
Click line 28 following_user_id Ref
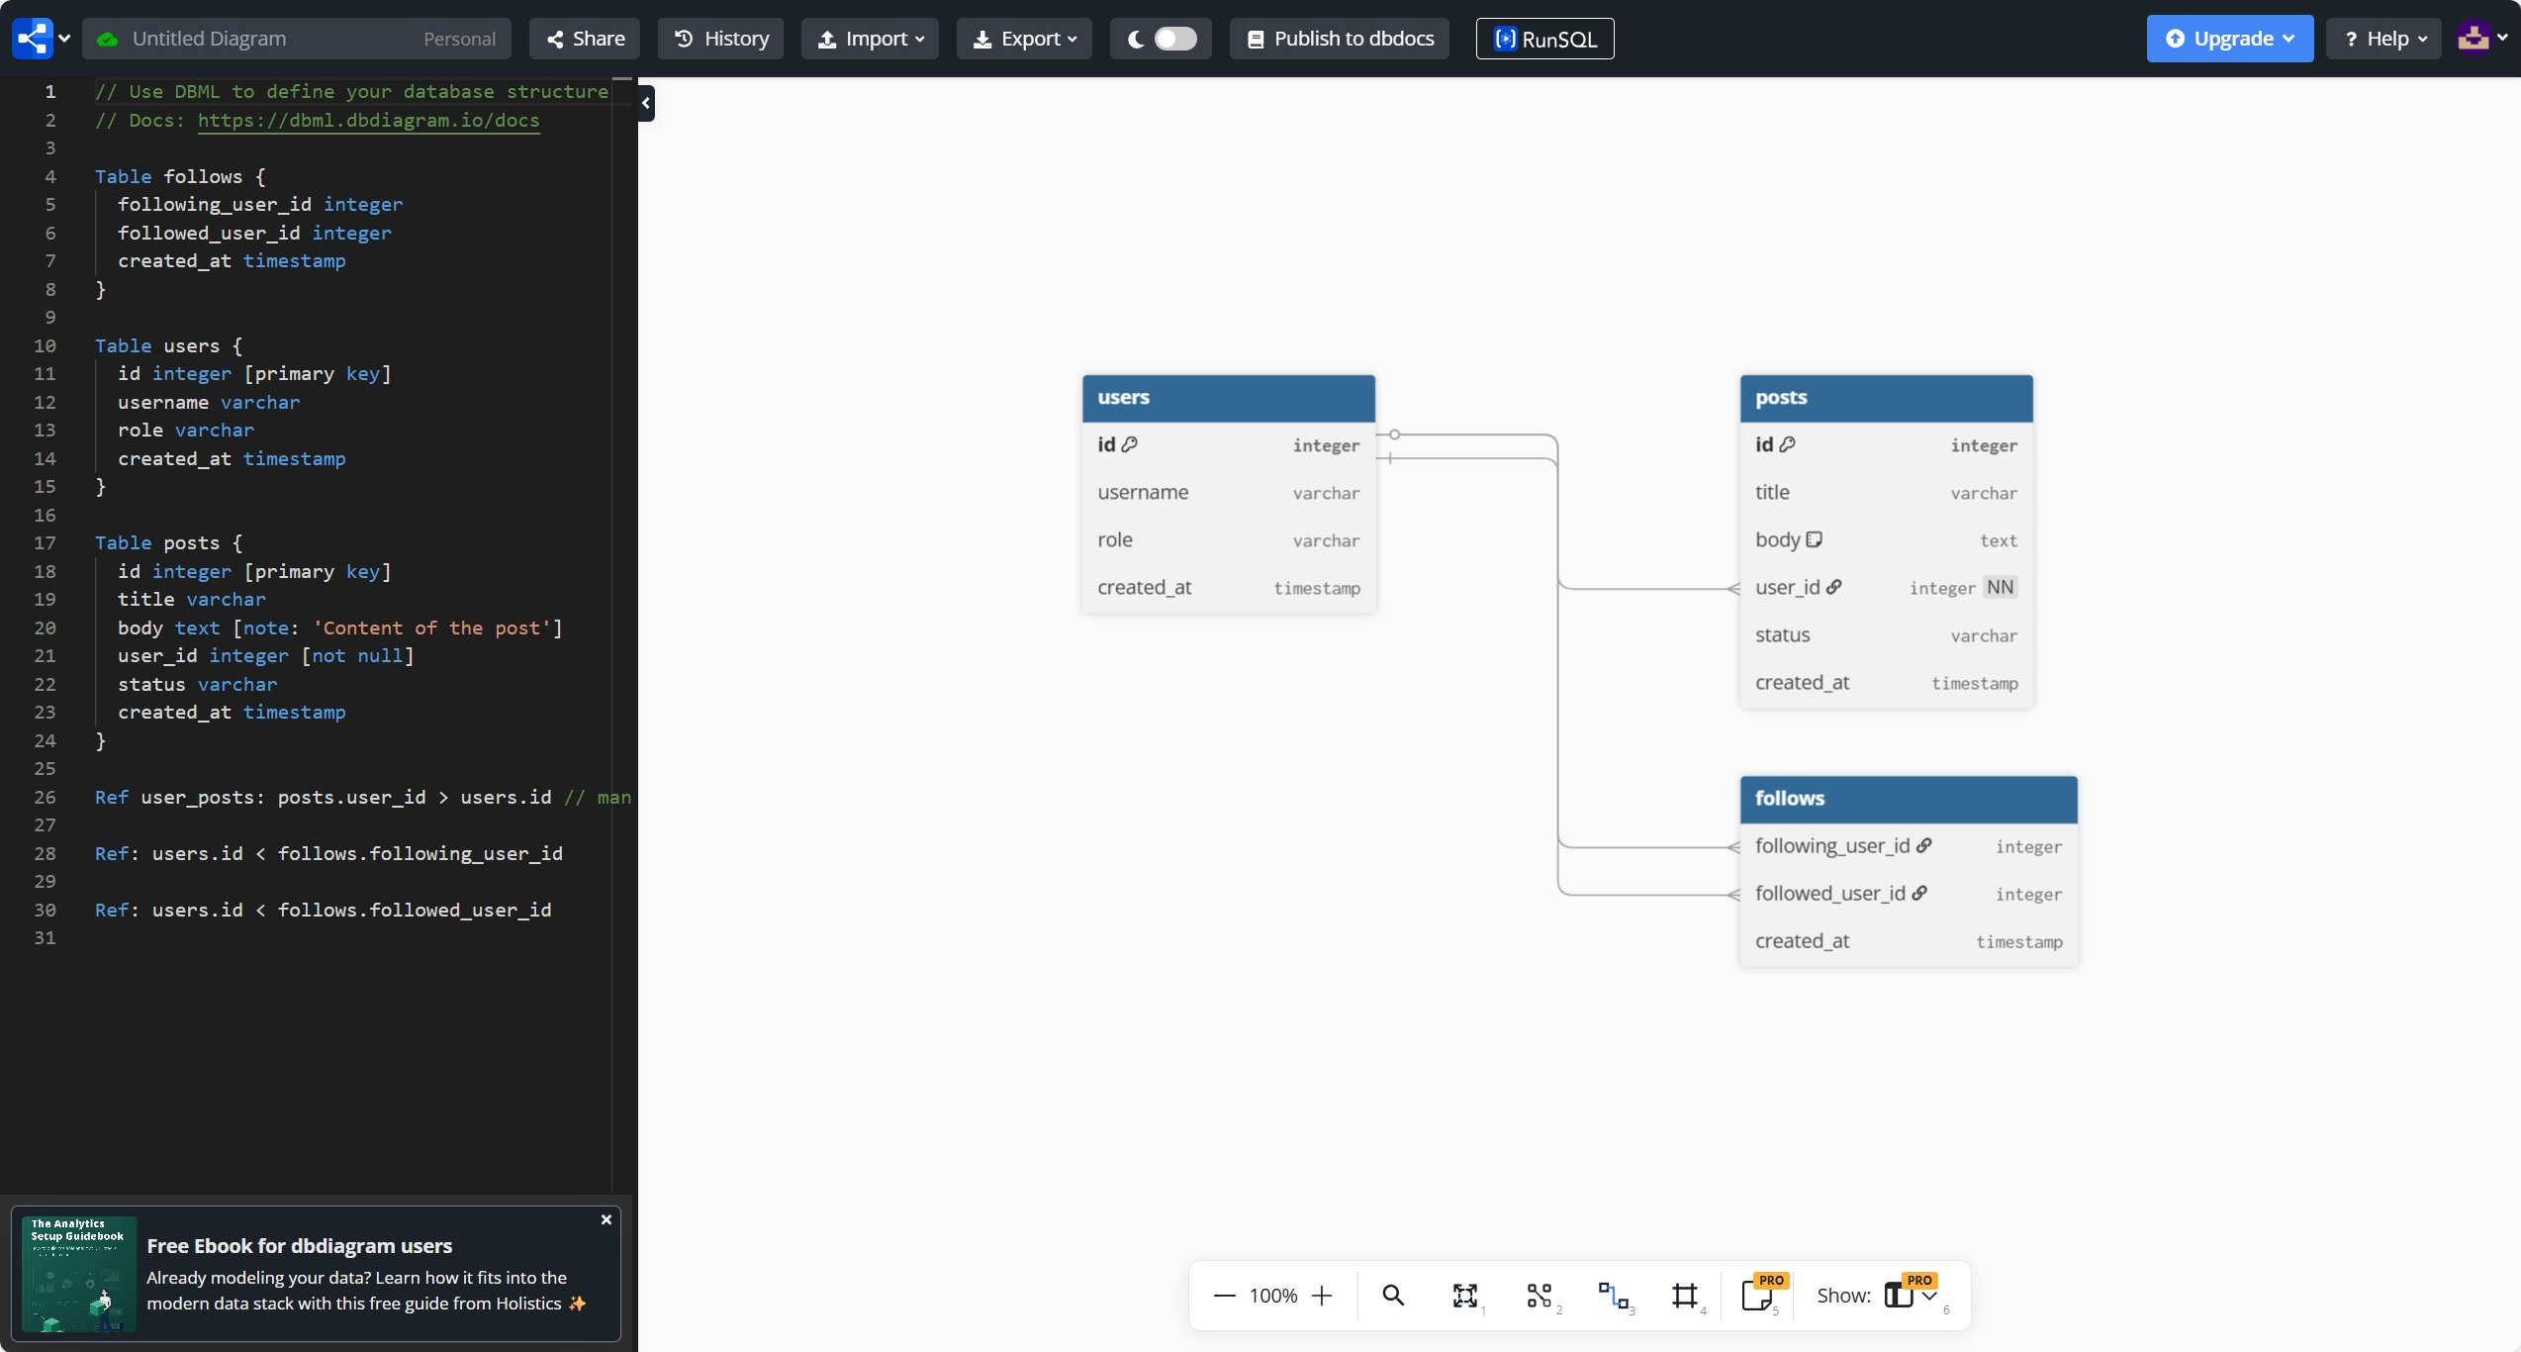[328, 853]
